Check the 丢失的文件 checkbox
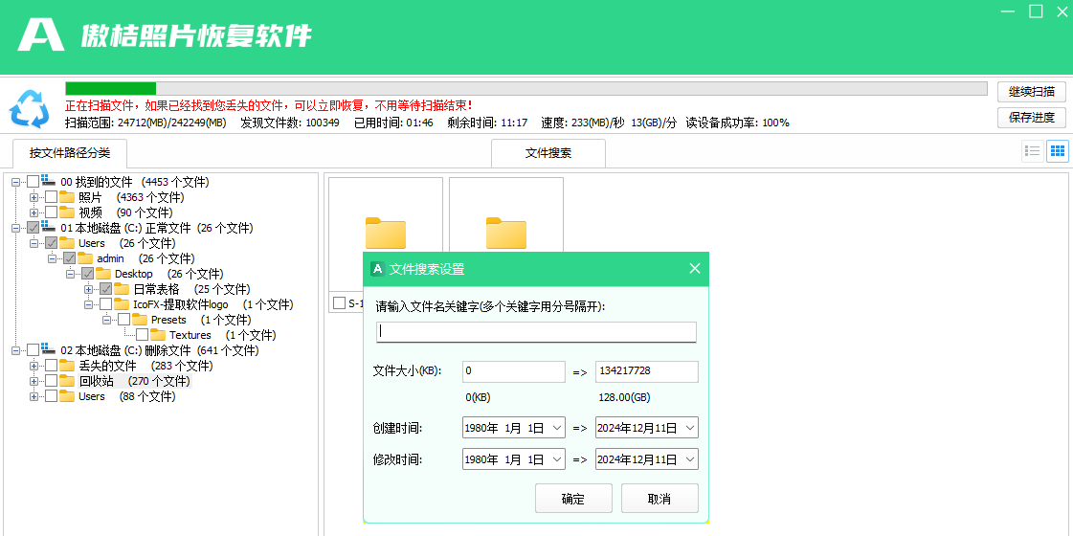 pos(52,366)
